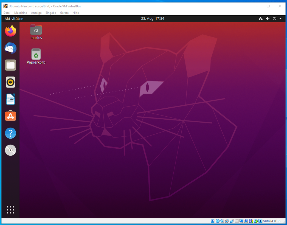Show all applications grid

[x=10, y=210]
